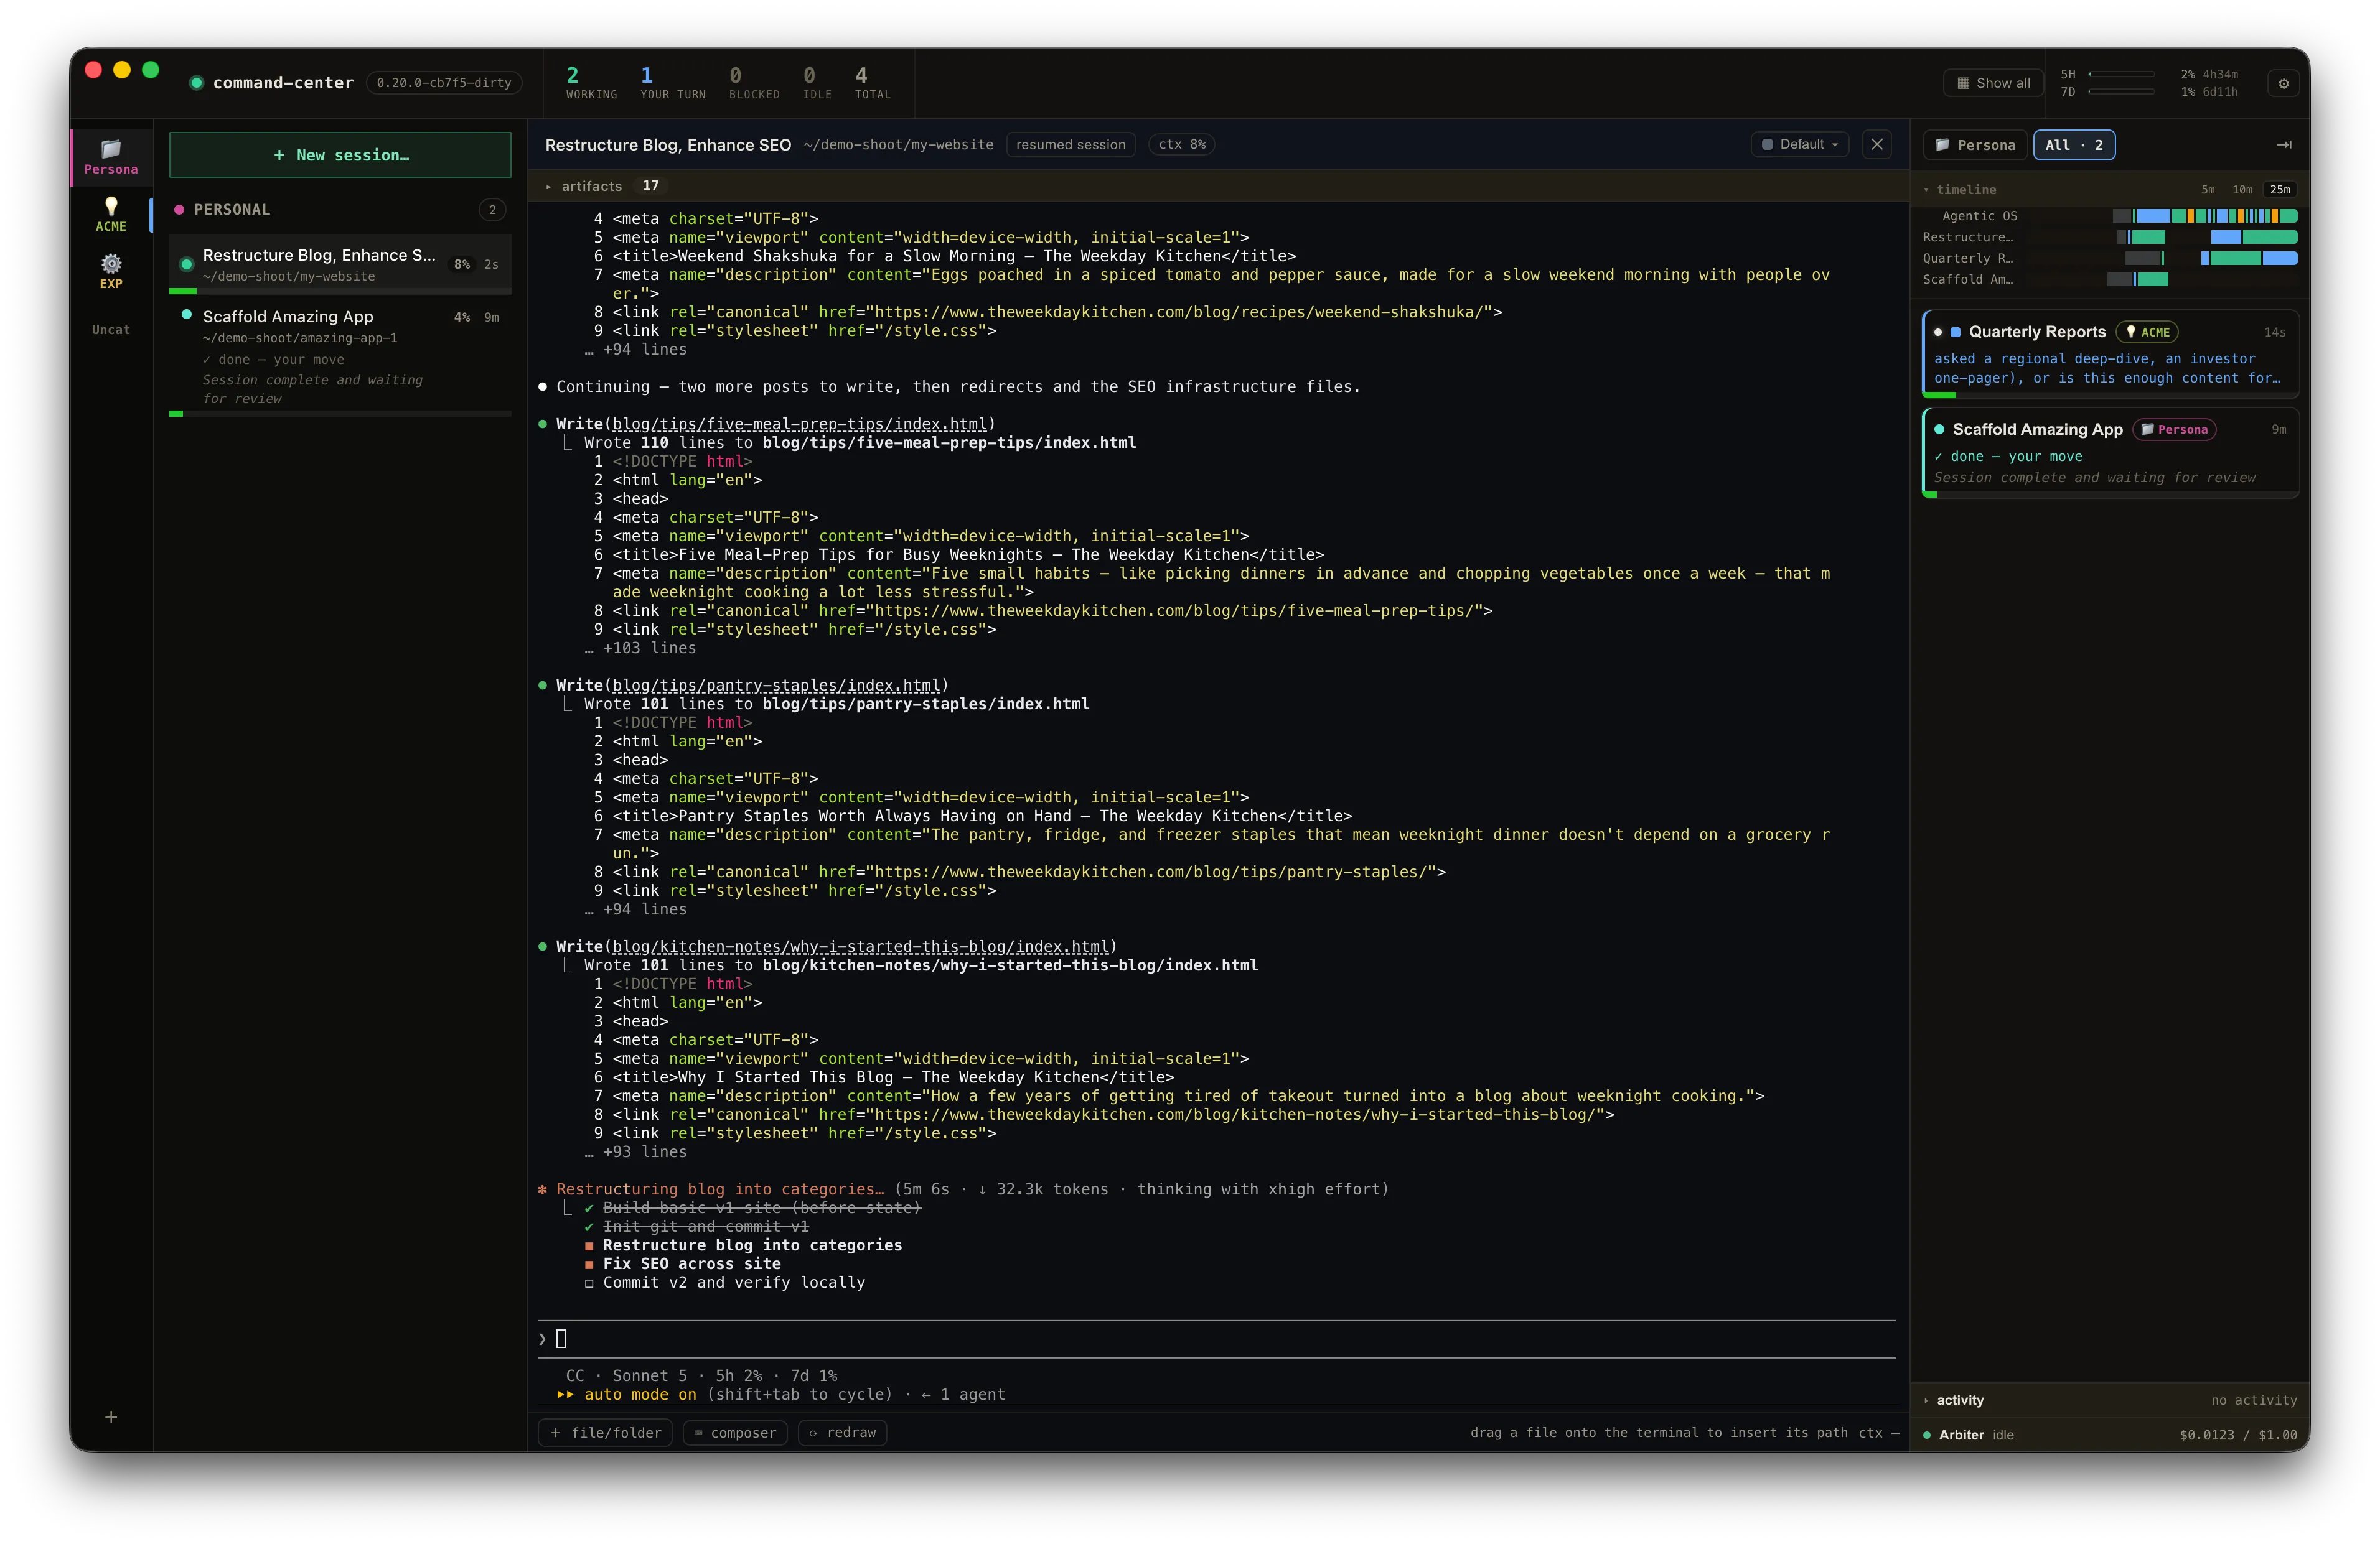
Task: Open settings gear in top bar
Action: click(x=2284, y=83)
